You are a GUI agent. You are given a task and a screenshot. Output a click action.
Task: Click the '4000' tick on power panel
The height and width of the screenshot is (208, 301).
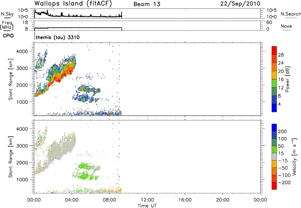click(22, 51)
